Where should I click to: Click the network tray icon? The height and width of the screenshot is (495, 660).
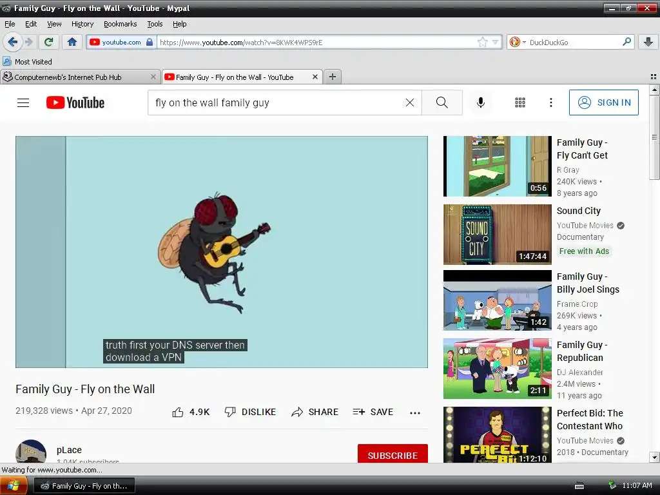[612, 485]
